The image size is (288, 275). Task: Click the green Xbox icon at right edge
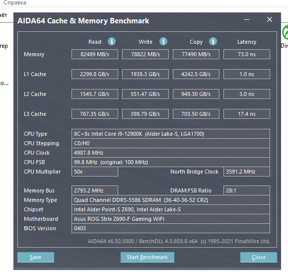pos(285,32)
